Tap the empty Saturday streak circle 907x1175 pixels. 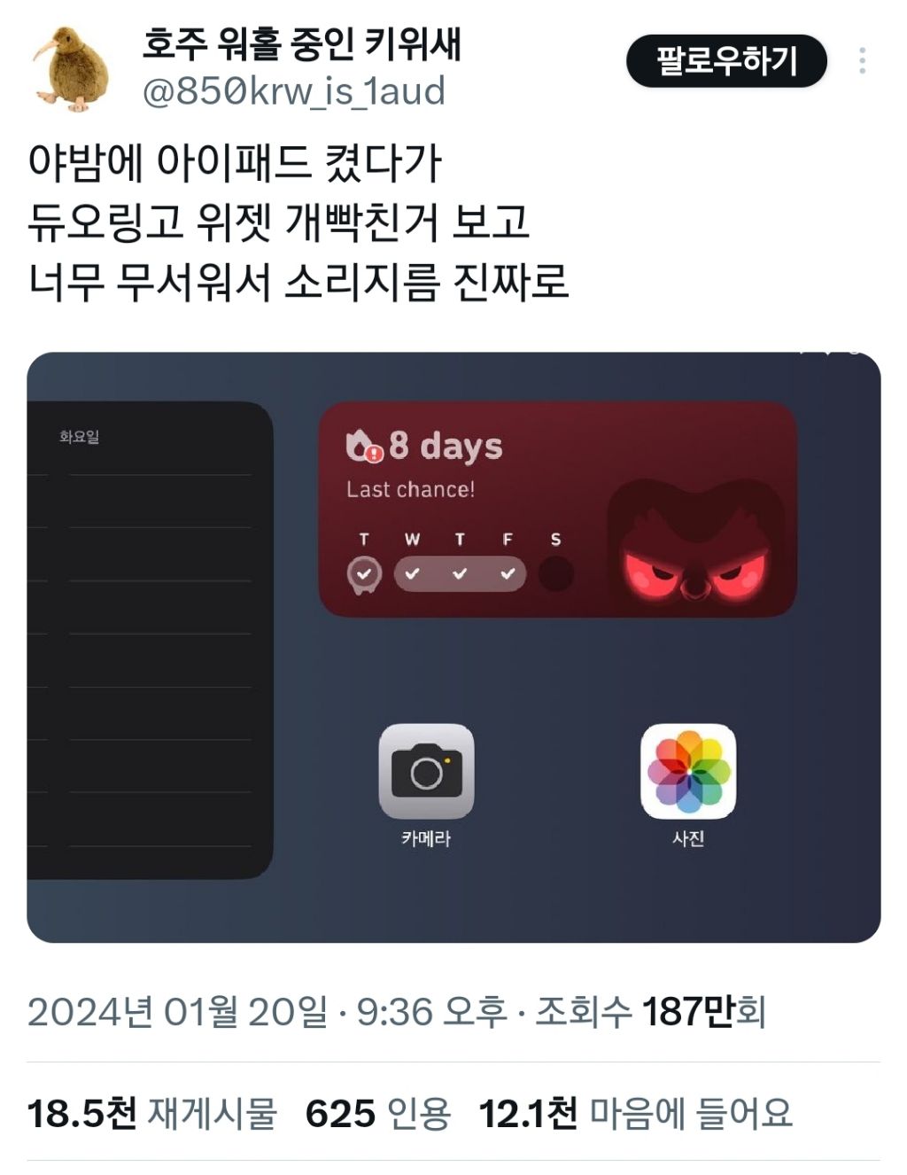(556, 574)
